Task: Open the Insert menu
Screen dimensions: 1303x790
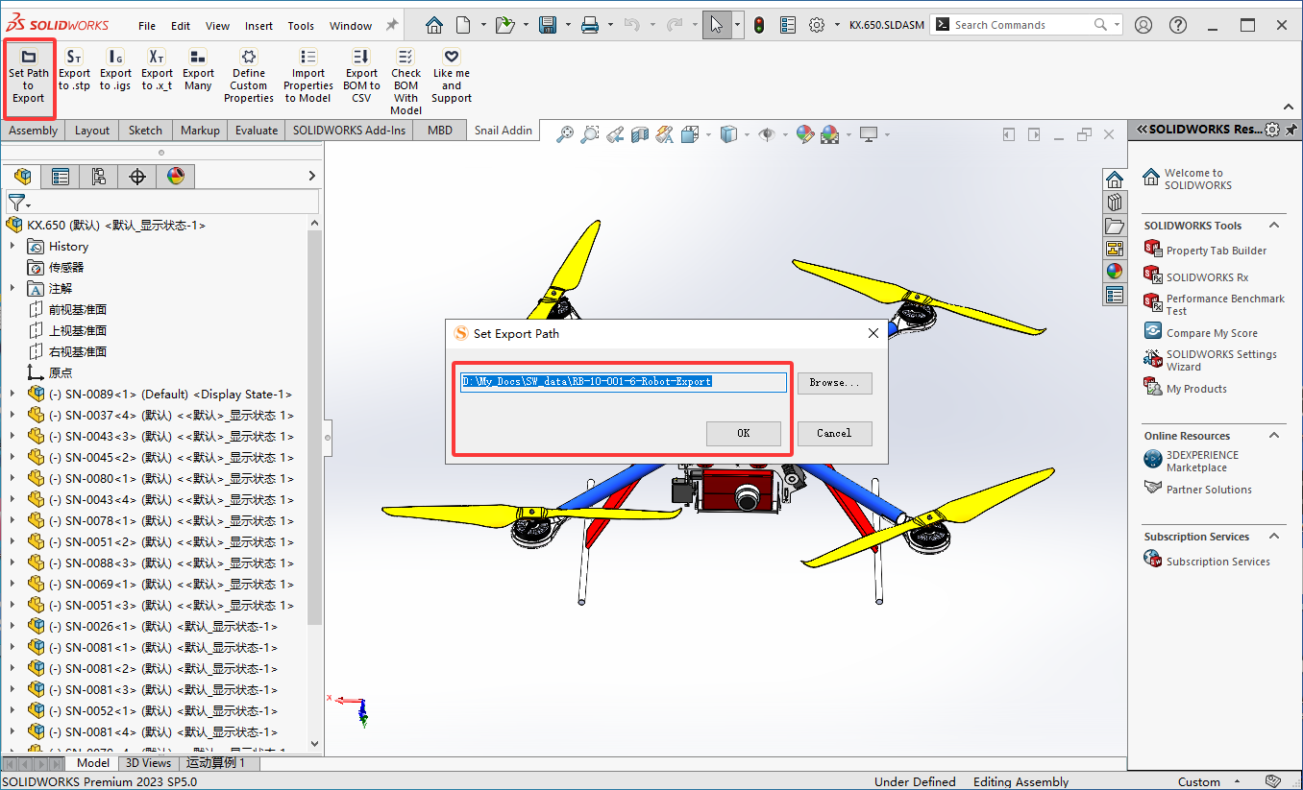Action: point(258,26)
